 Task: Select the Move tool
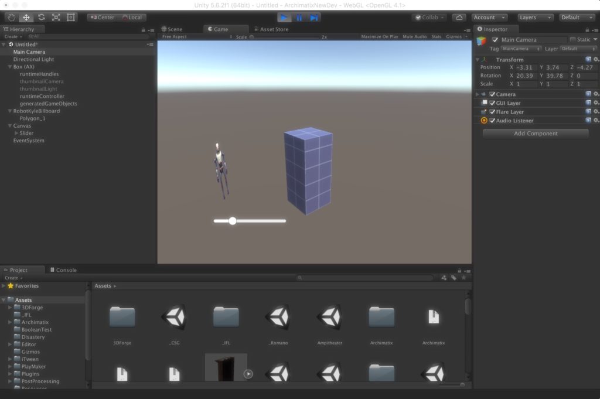pyautogui.click(x=25, y=17)
